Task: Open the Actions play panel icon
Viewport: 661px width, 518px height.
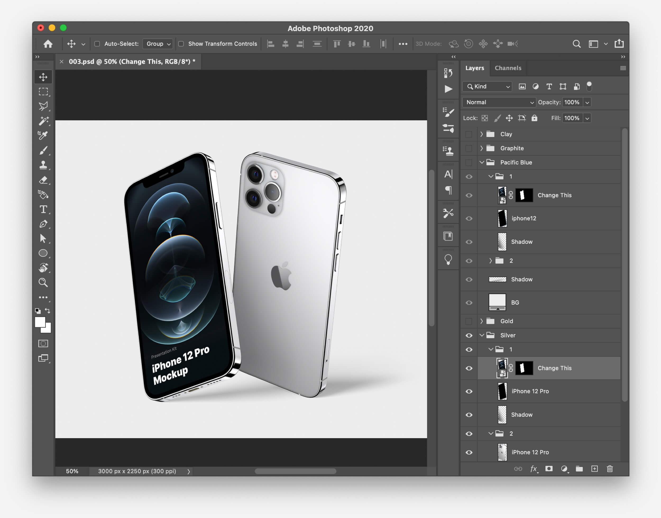Action: (448, 89)
